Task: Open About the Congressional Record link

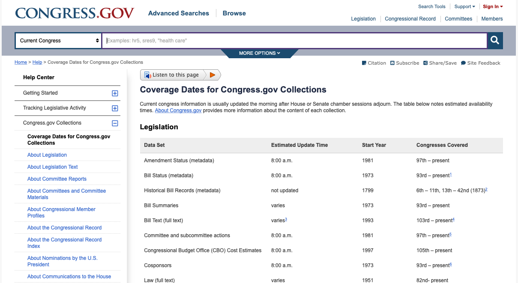Action: 65,228
